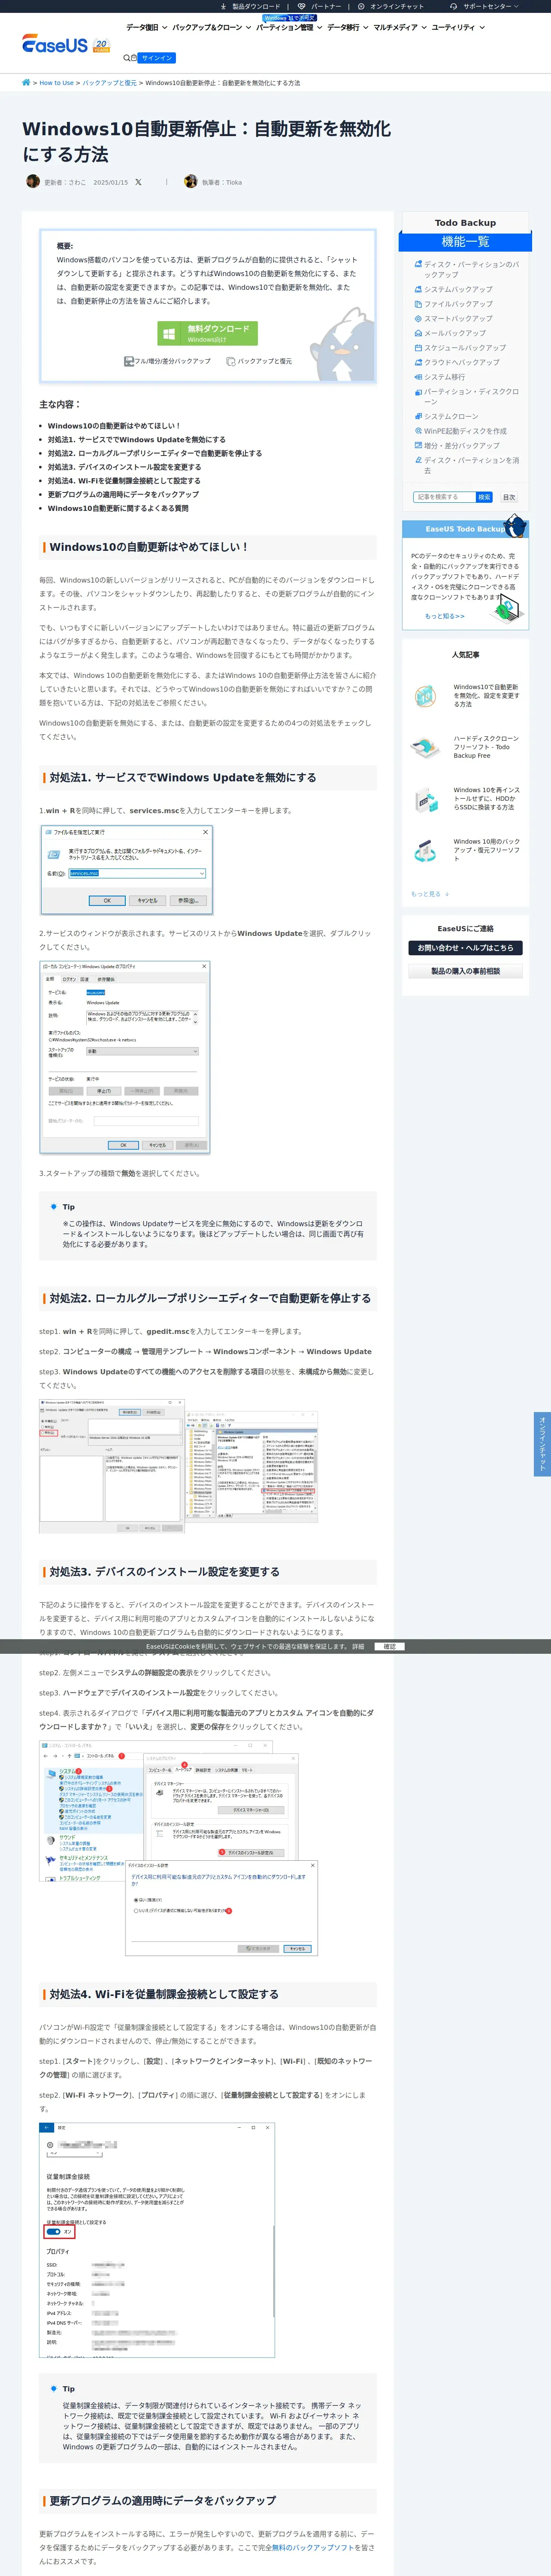This screenshot has height=2576, width=551.
Task: Jump to 対処法1 サービスで無効にする section
Action: coord(137,439)
